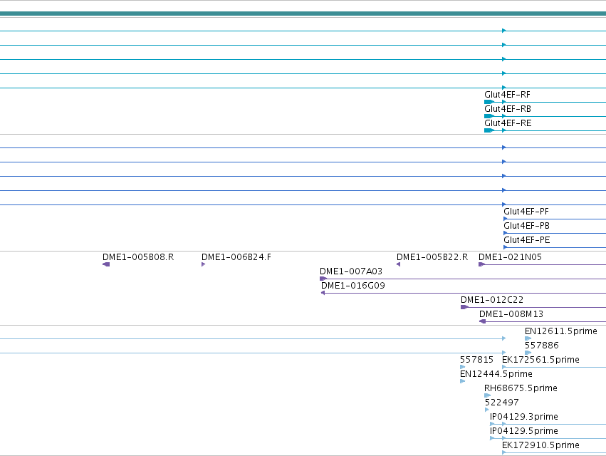
Task: Select the 522497 EST label
Action: point(501,403)
